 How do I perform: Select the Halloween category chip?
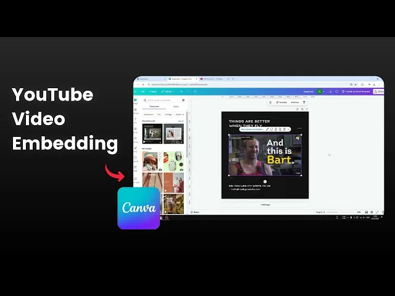(148, 115)
